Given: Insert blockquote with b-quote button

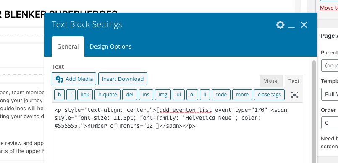Looking at the screenshot, I should pos(107,95).
